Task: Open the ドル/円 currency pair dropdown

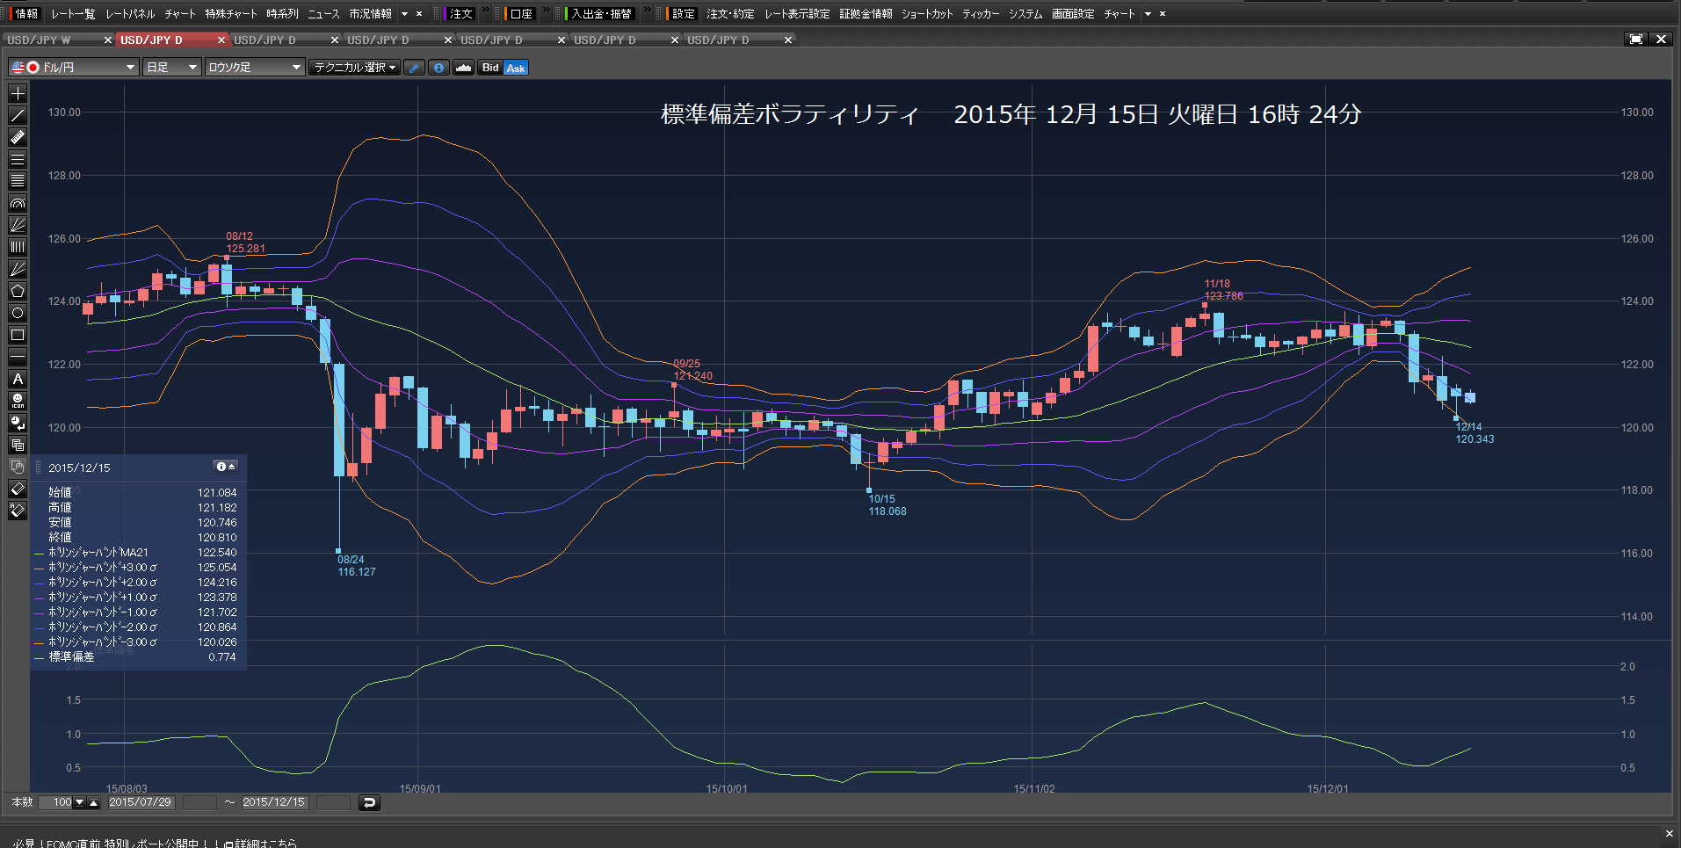Action: [74, 68]
